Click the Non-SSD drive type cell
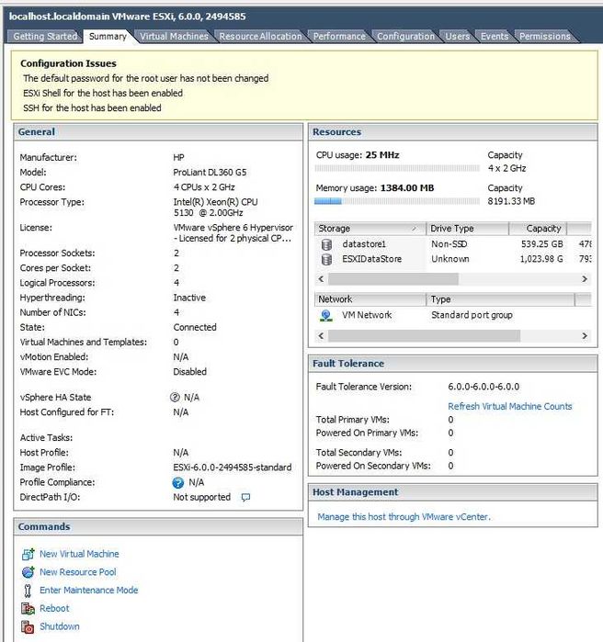 coord(449,244)
